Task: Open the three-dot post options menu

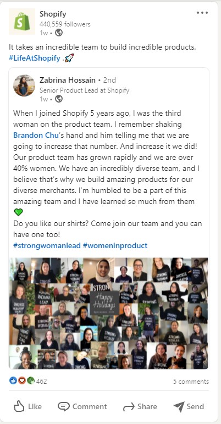Action: pos(202,13)
